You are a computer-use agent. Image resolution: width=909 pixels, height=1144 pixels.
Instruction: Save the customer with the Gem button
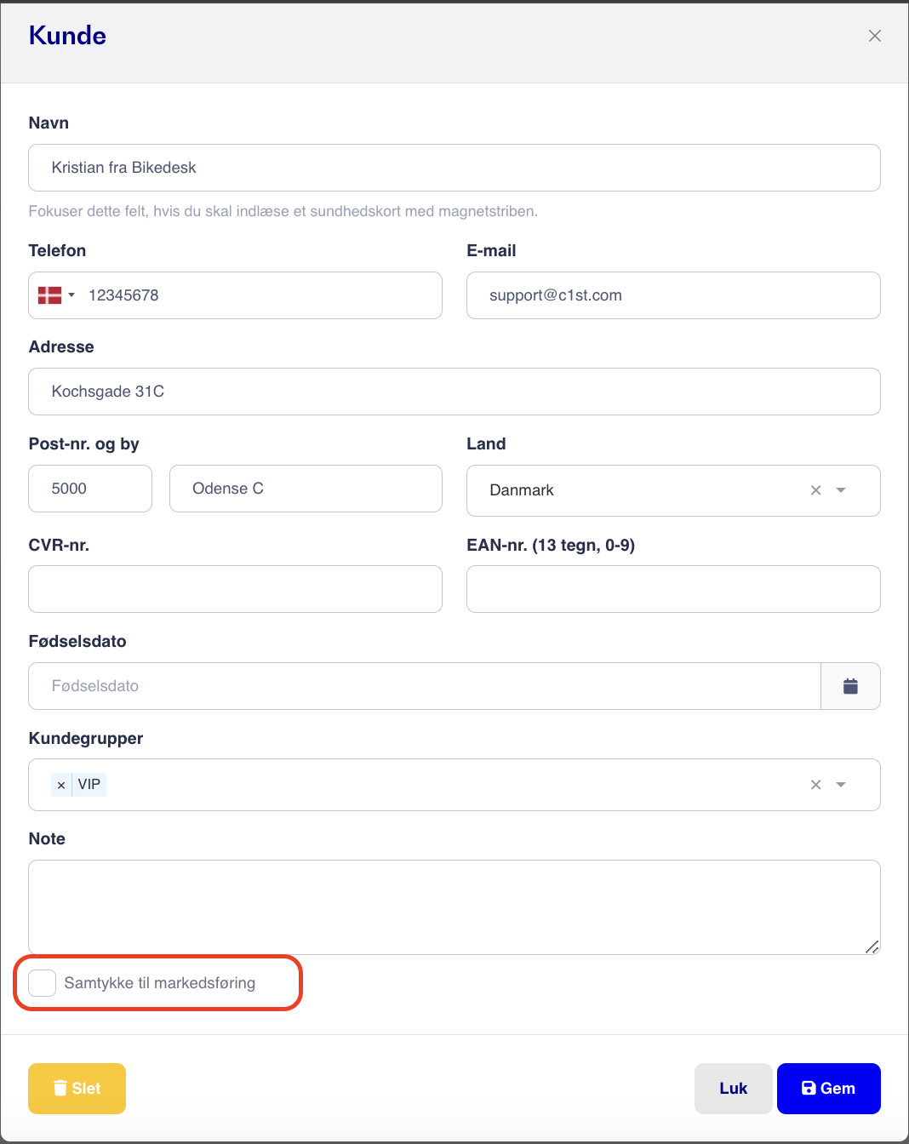(829, 1089)
